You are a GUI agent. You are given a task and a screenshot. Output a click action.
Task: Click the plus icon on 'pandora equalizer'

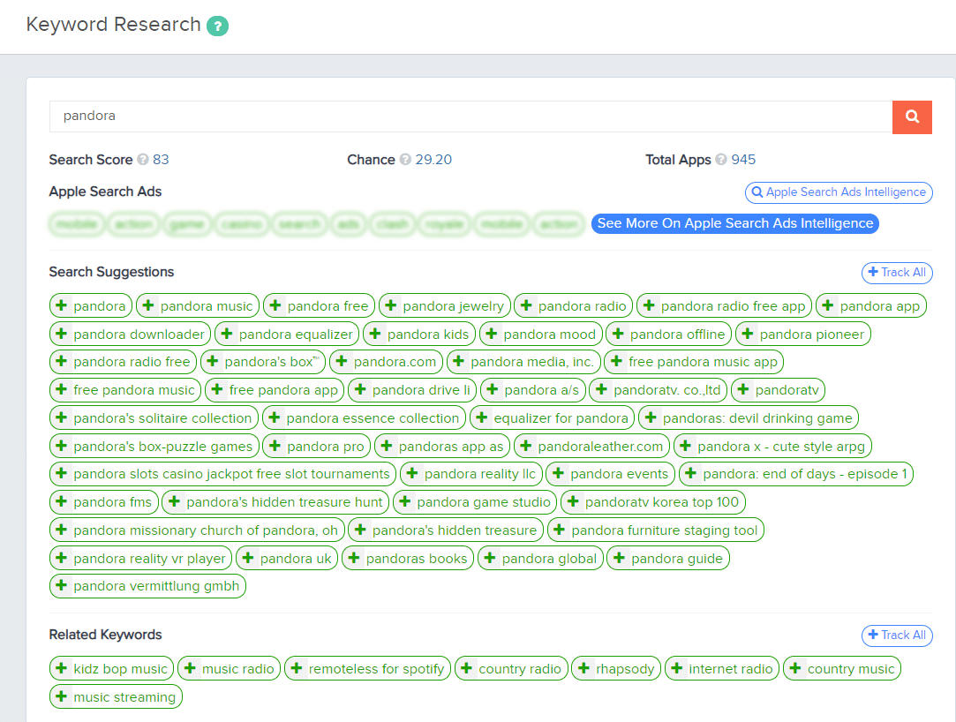click(227, 334)
